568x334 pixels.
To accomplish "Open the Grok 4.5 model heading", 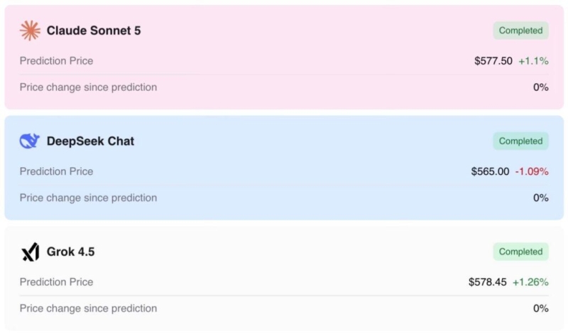I will 70,252.
